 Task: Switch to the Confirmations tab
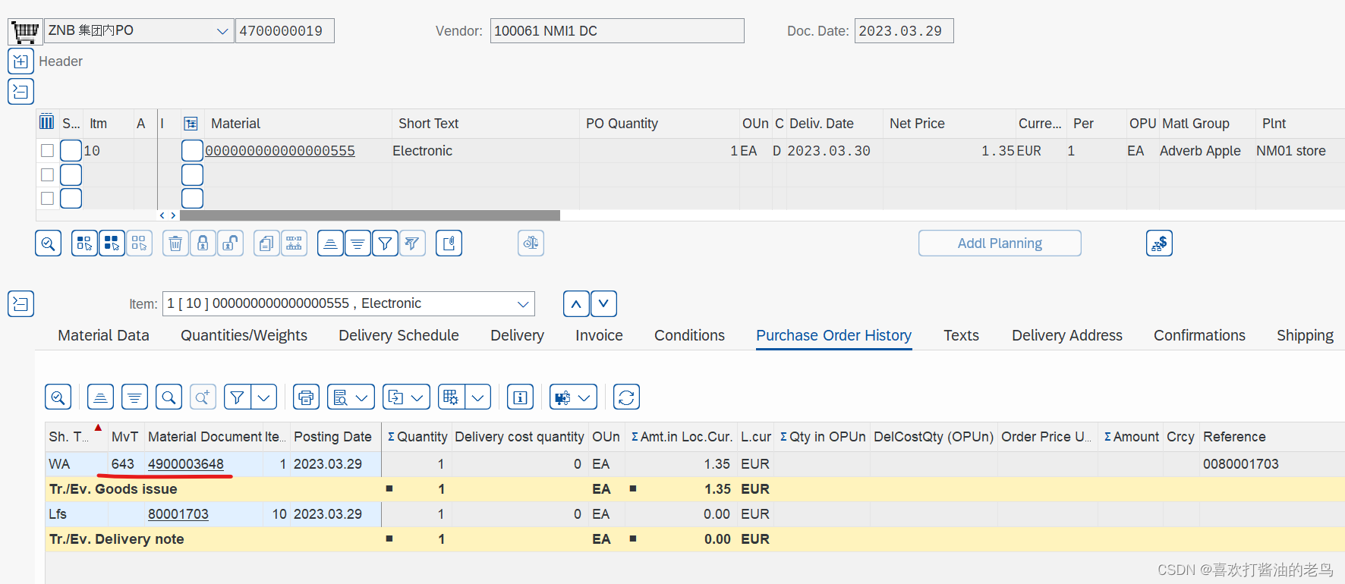(x=1199, y=335)
